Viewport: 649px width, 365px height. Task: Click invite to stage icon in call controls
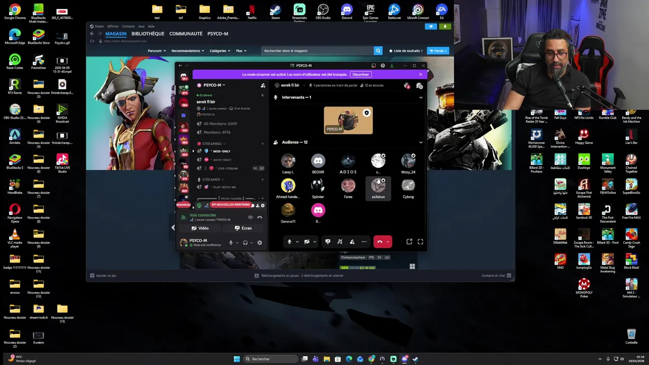pyautogui.click(x=352, y=242)
